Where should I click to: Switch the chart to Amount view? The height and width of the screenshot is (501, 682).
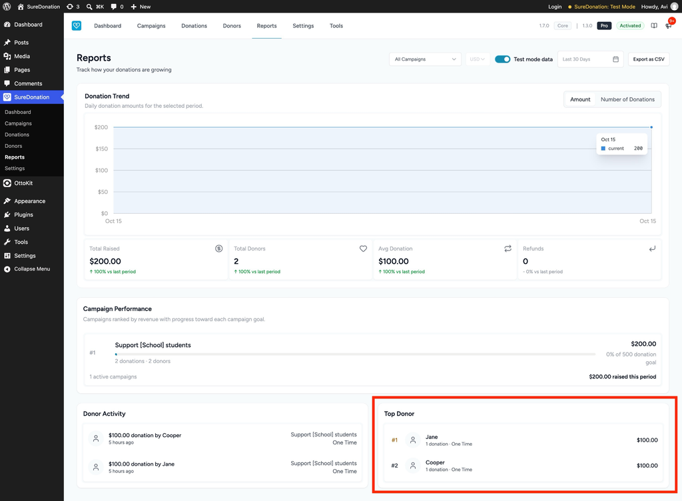pos(580,99)
